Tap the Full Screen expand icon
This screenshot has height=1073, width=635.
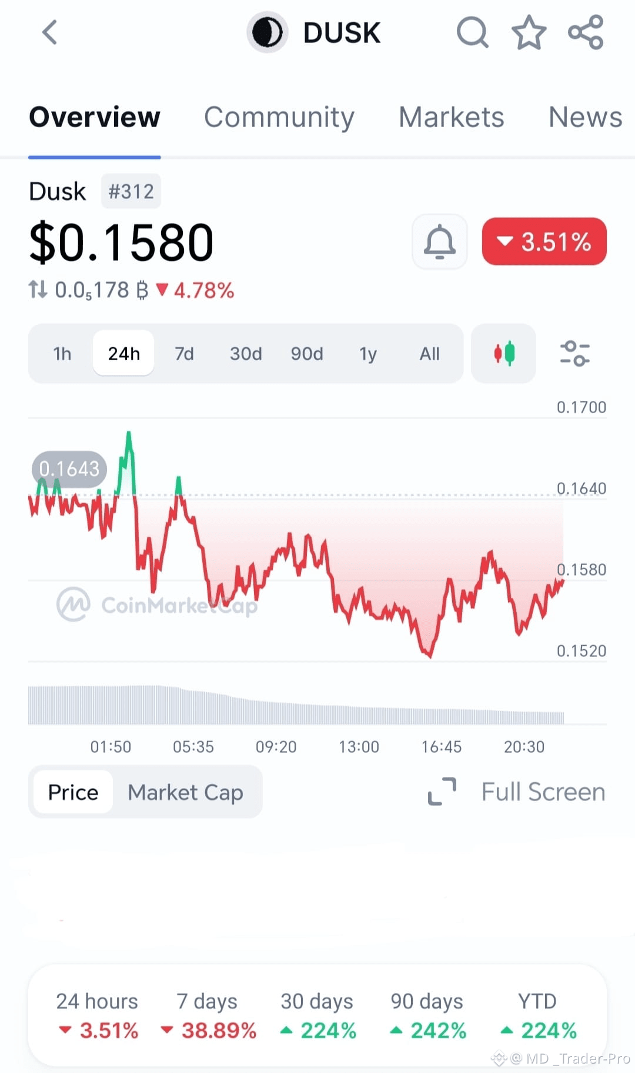point(442,792)
